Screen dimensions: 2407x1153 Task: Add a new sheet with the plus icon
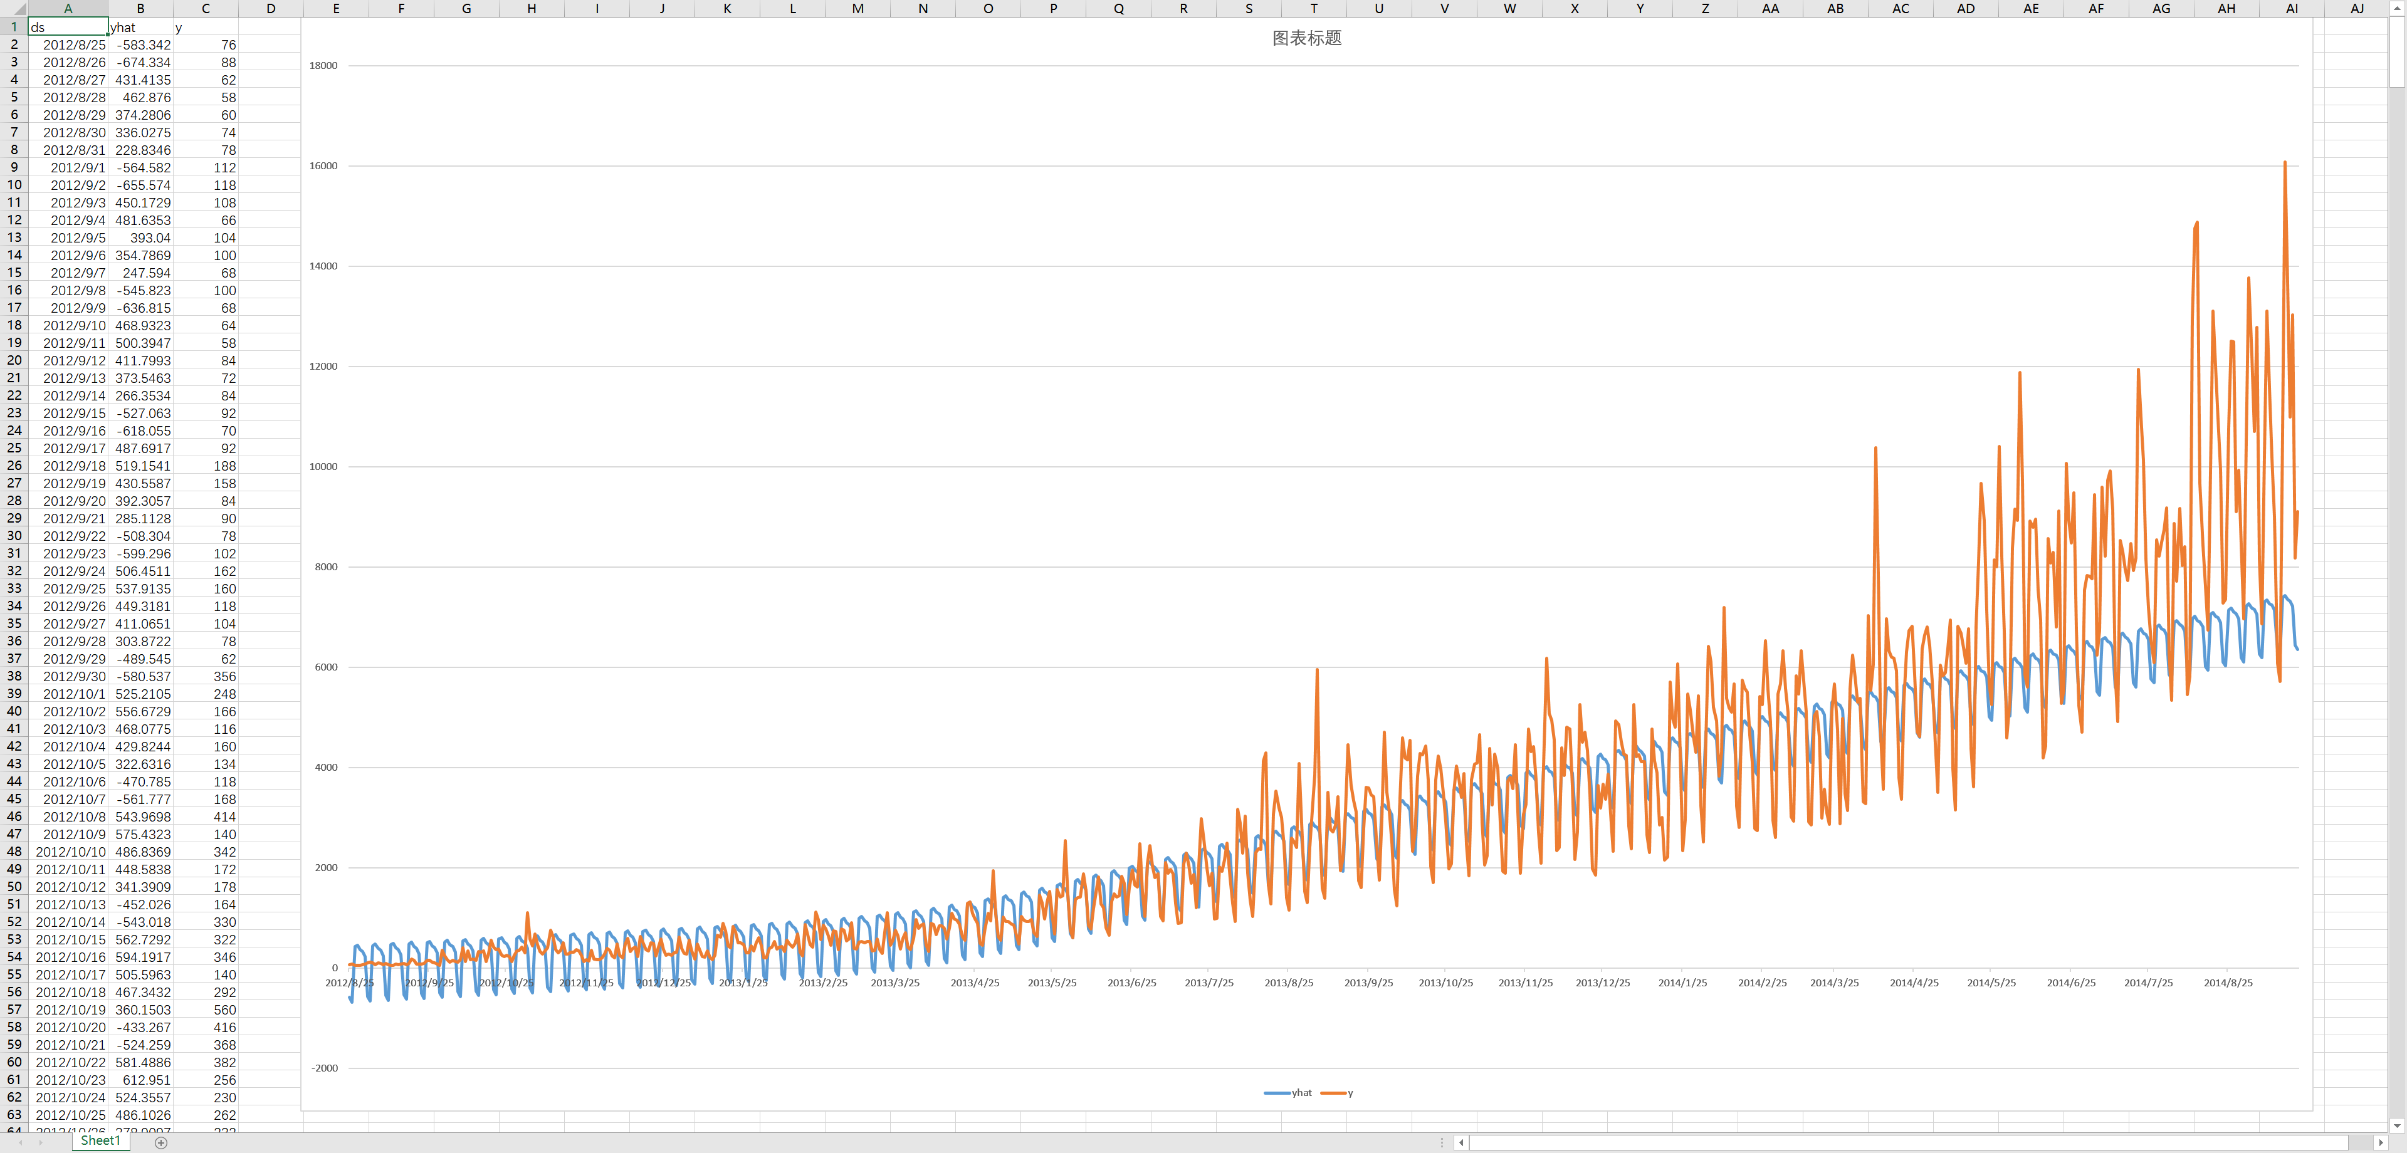coord(160,1143)
